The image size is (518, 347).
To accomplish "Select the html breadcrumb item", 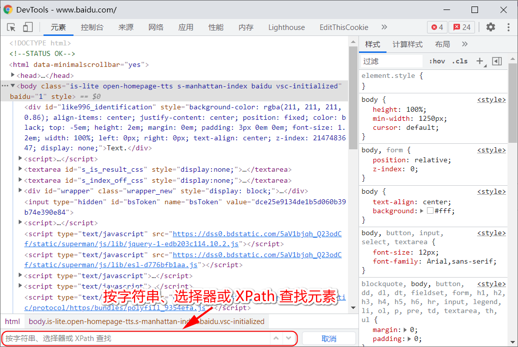I will tap(12, 321).
